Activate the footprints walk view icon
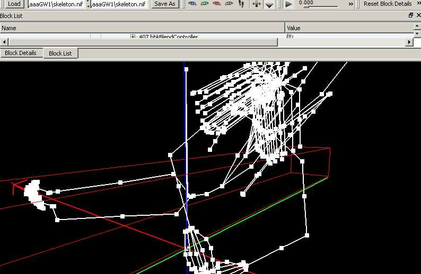 241,4
